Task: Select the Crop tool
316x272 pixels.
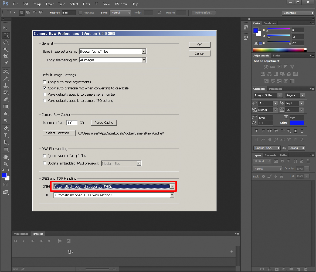Action: [x=6, y=56]
